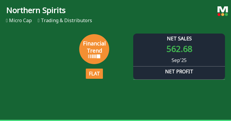This screenshot has height=121, width=231.
Task: Click the icon before Micro Cap
Action: click(x=7, y=21)
